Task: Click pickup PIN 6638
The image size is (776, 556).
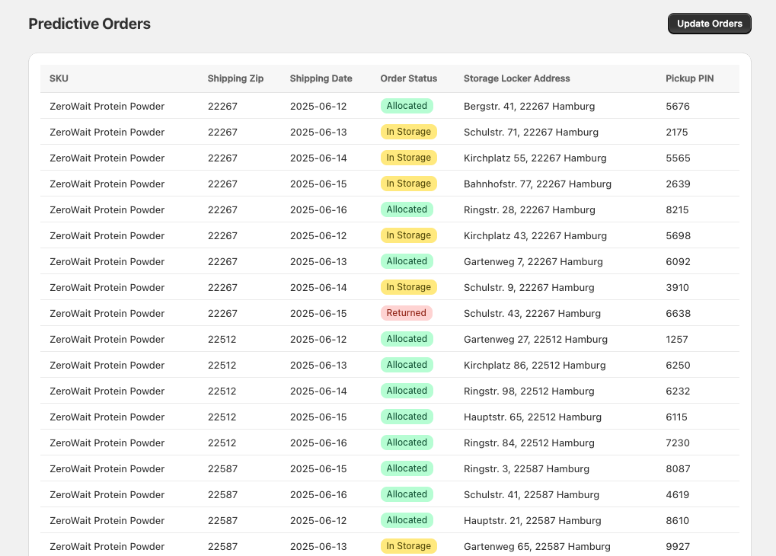Action: [x=678, y=313]
